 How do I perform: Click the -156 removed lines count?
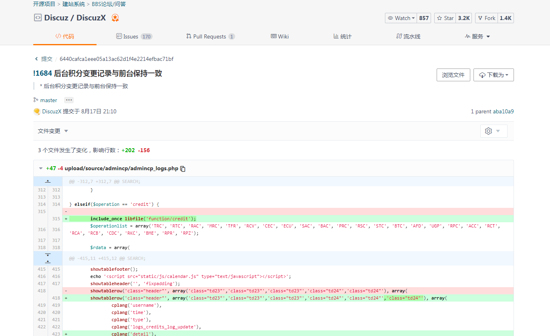tap(144, 150)
